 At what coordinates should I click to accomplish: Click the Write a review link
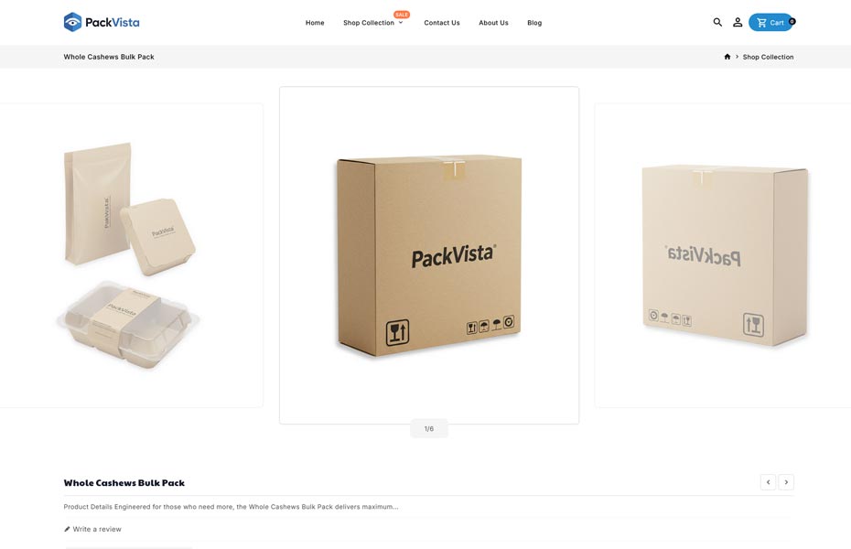(x=97, y=529)
